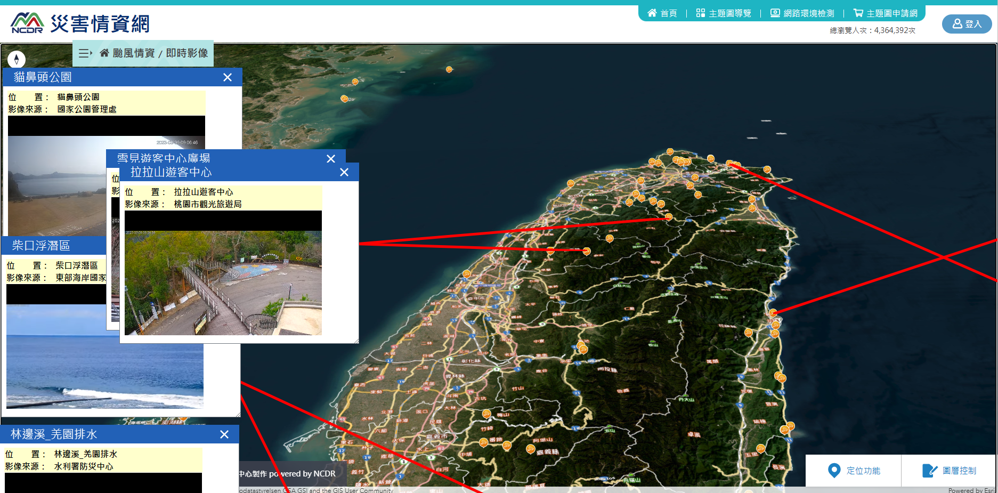Close the 雪見游客中心廣場 popup
Image resolution: width=998 pixels, height=493 pixels.
point(331,159)
